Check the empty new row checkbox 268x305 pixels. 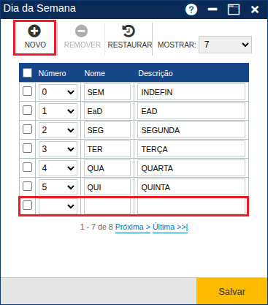coord(27,206)
